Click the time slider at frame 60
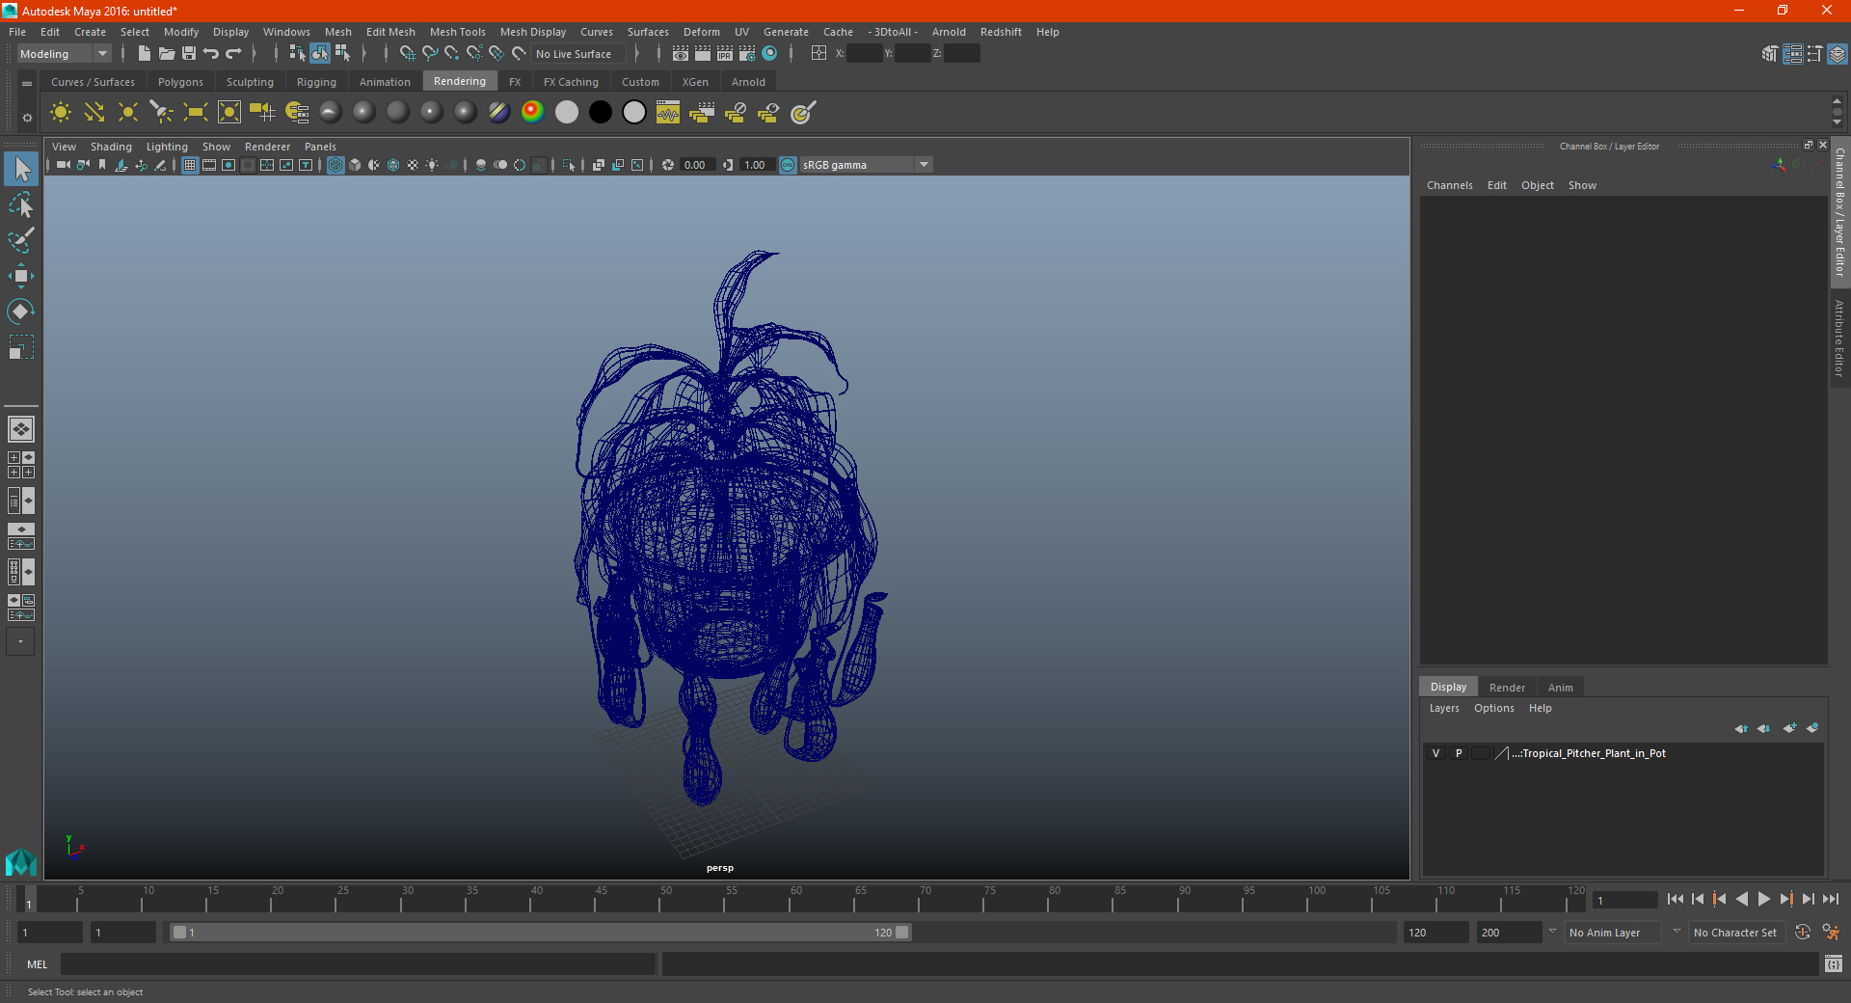 (789, 900)
